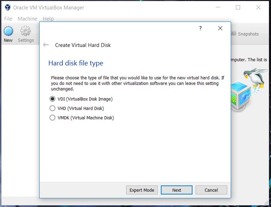Click the VirtualBox logo in title bar
Screen dimensions: 271x207
coord(8,7)
